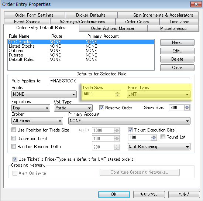
Task: Open the Price Type dropdown
Action: 159,94
